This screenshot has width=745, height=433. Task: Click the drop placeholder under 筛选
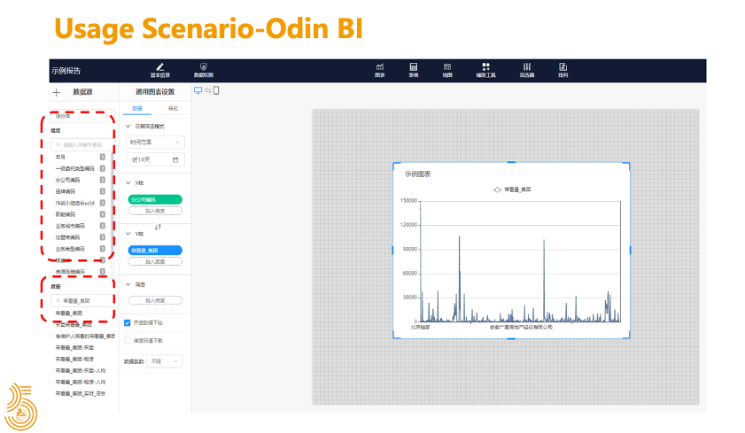click(x=155, y=300)
